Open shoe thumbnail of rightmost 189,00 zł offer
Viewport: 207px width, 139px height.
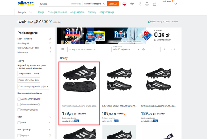coord(158,79)
